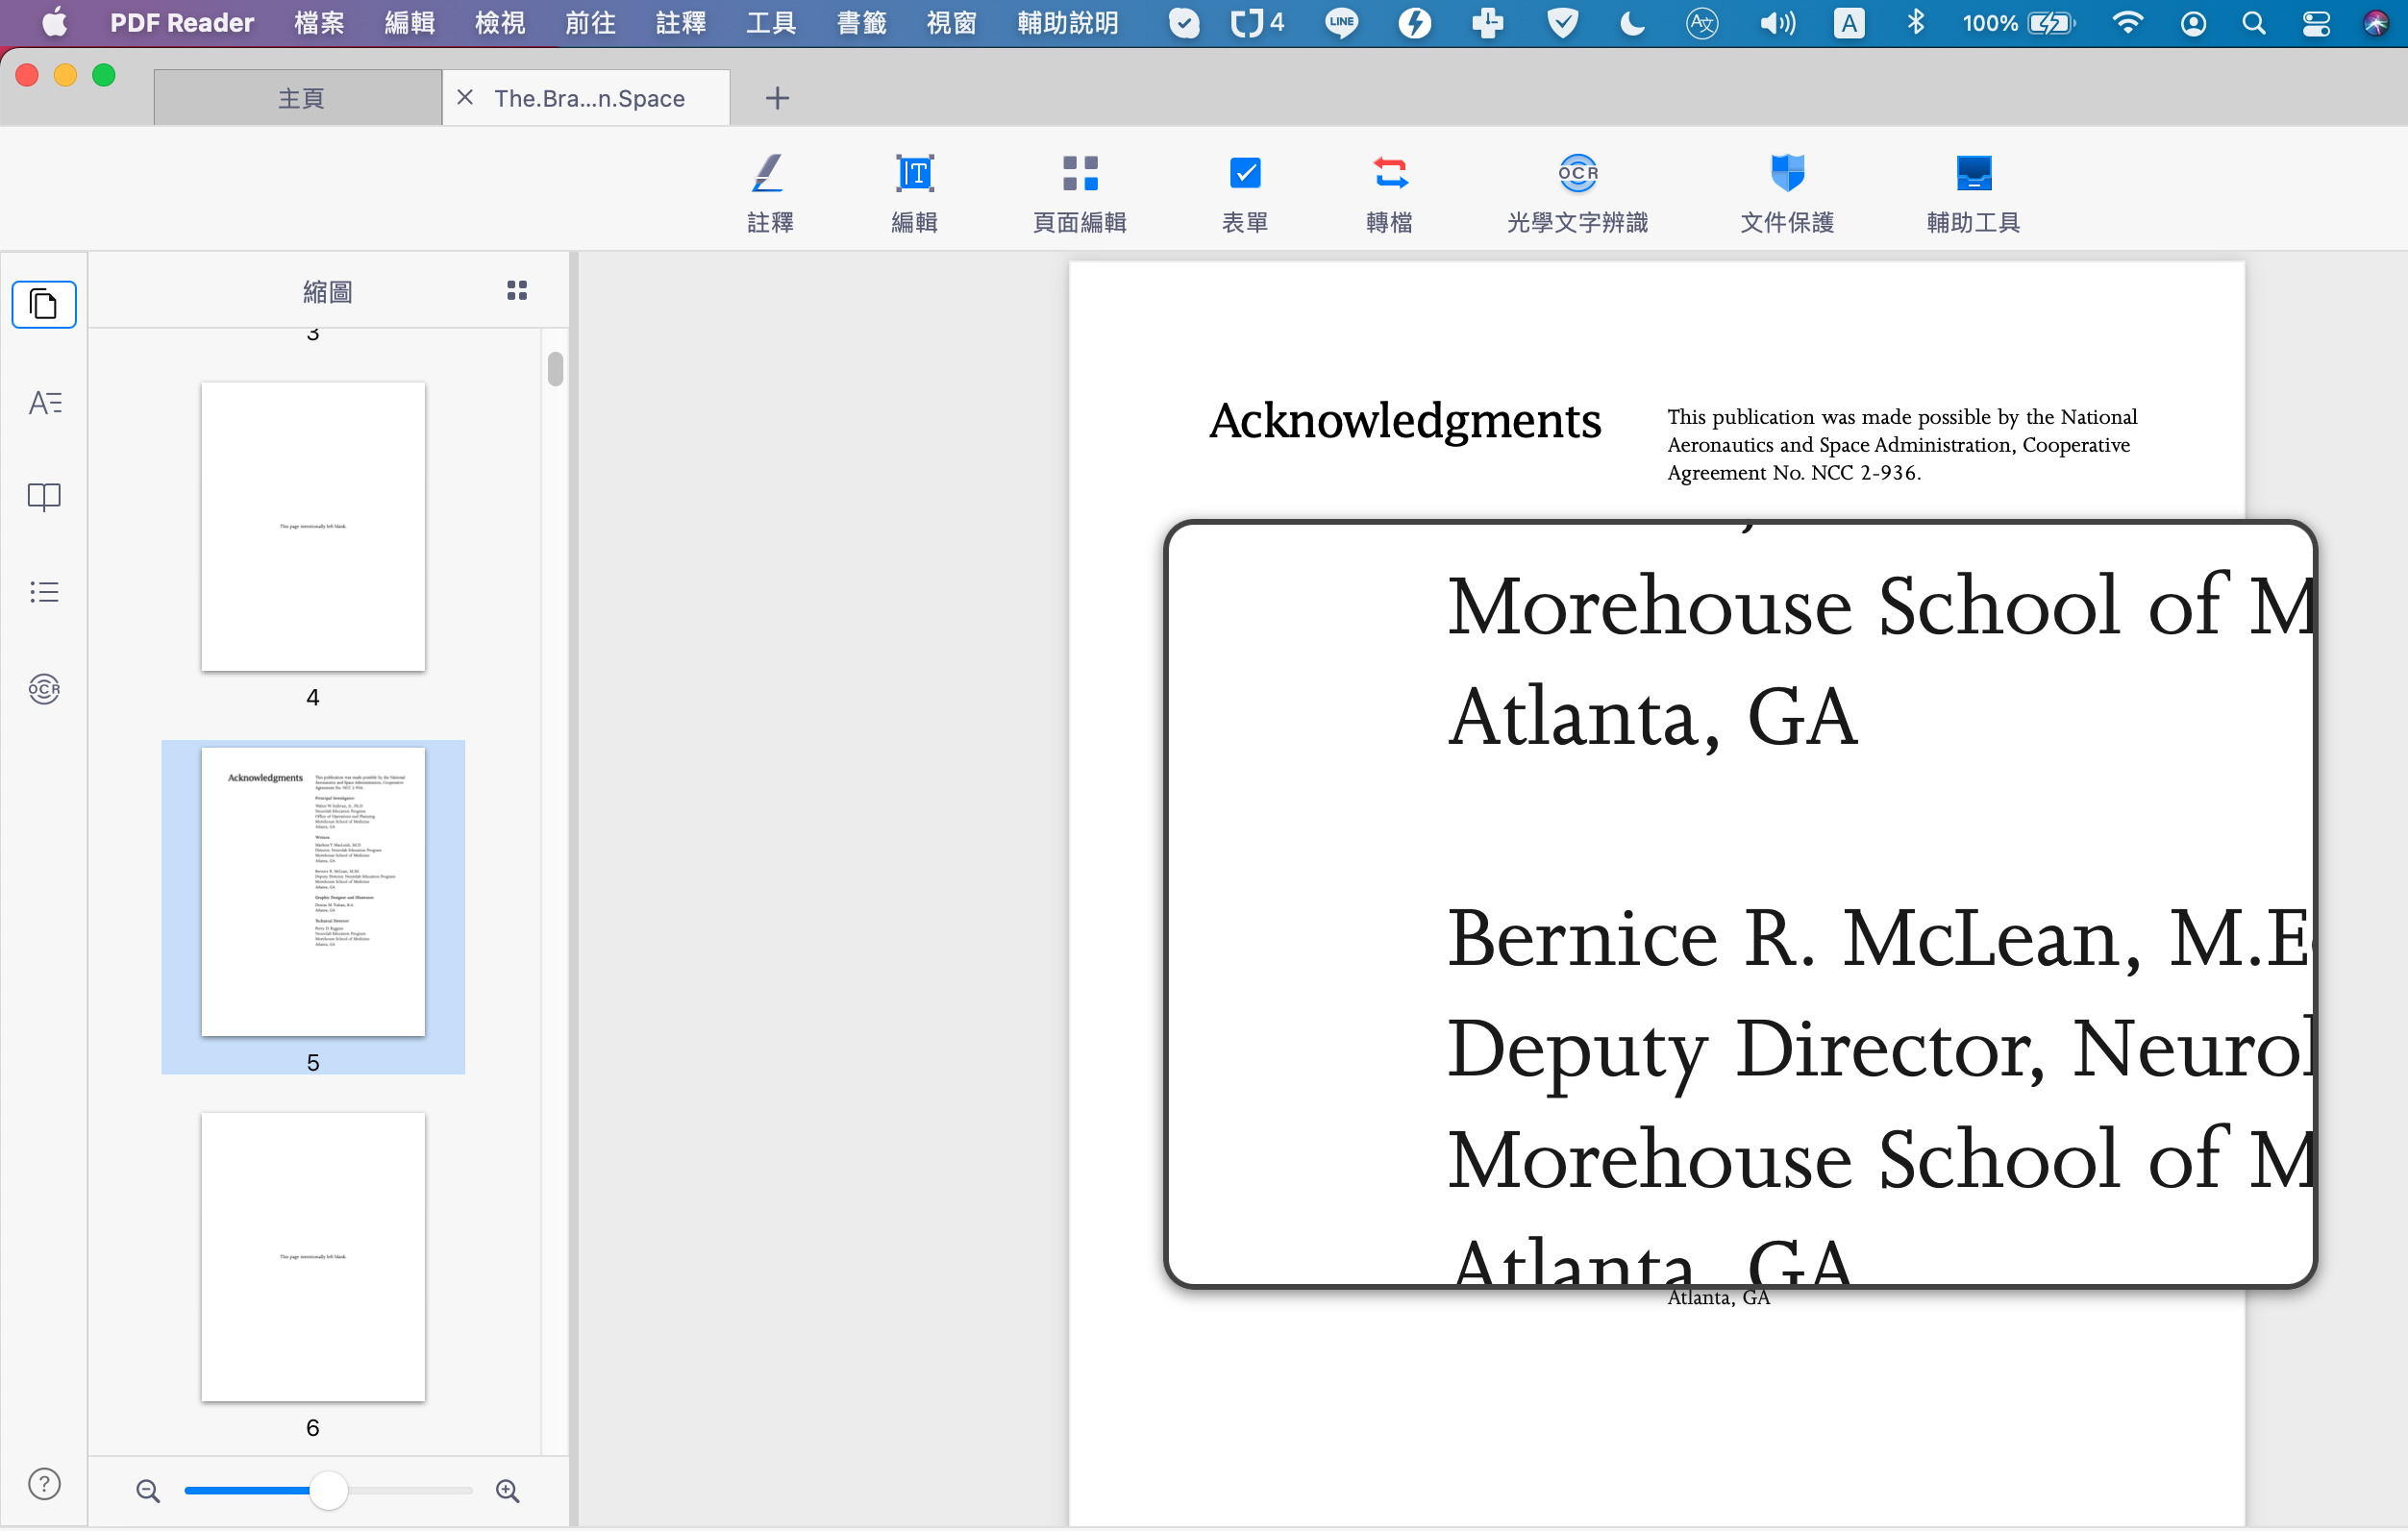Open the 轉檔 convert tool

point(1389,194)
